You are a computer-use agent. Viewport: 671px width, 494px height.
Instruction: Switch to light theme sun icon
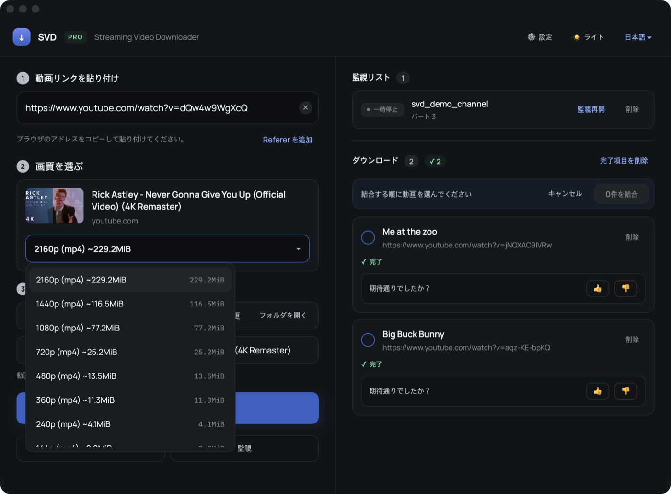point(577,37)
